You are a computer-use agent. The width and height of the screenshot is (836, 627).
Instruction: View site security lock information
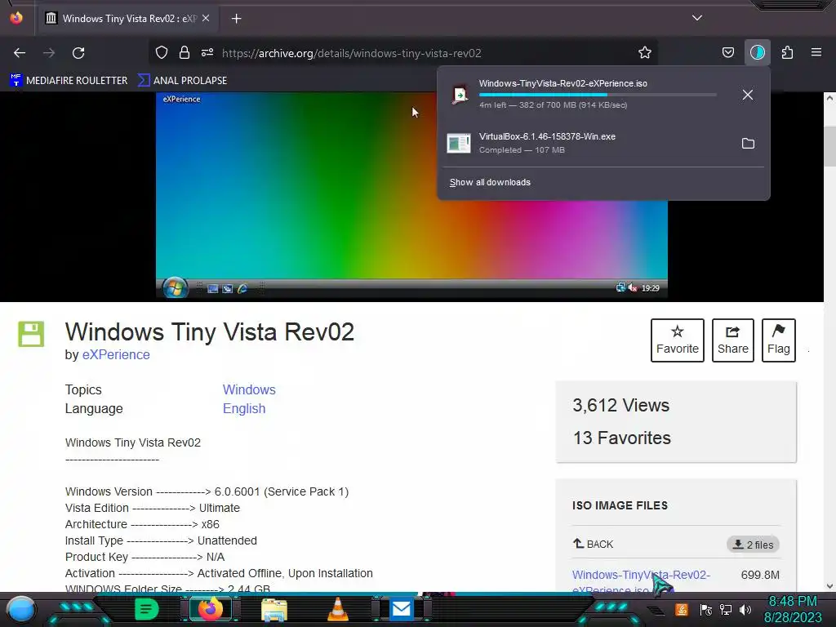185,52
